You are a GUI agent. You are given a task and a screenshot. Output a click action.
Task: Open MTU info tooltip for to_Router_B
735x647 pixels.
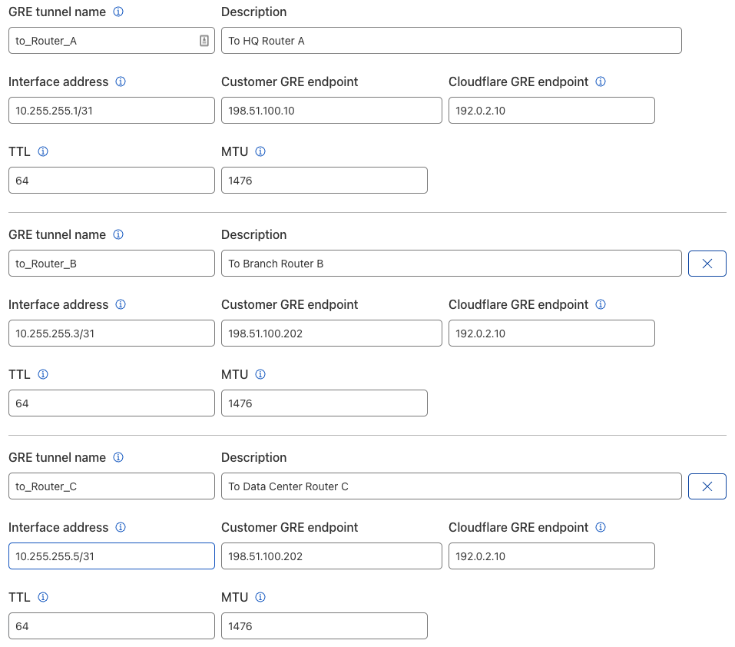[x=260, y=374]
